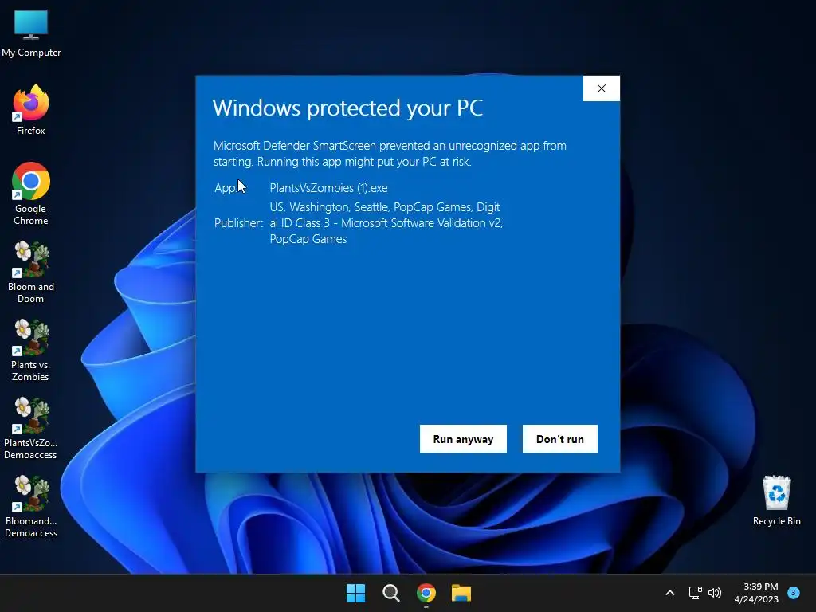The width and height of the screenshot is (816, 612).
Task: Click the 'Windows protected your PC' heading
Action: tap(347, 108)
